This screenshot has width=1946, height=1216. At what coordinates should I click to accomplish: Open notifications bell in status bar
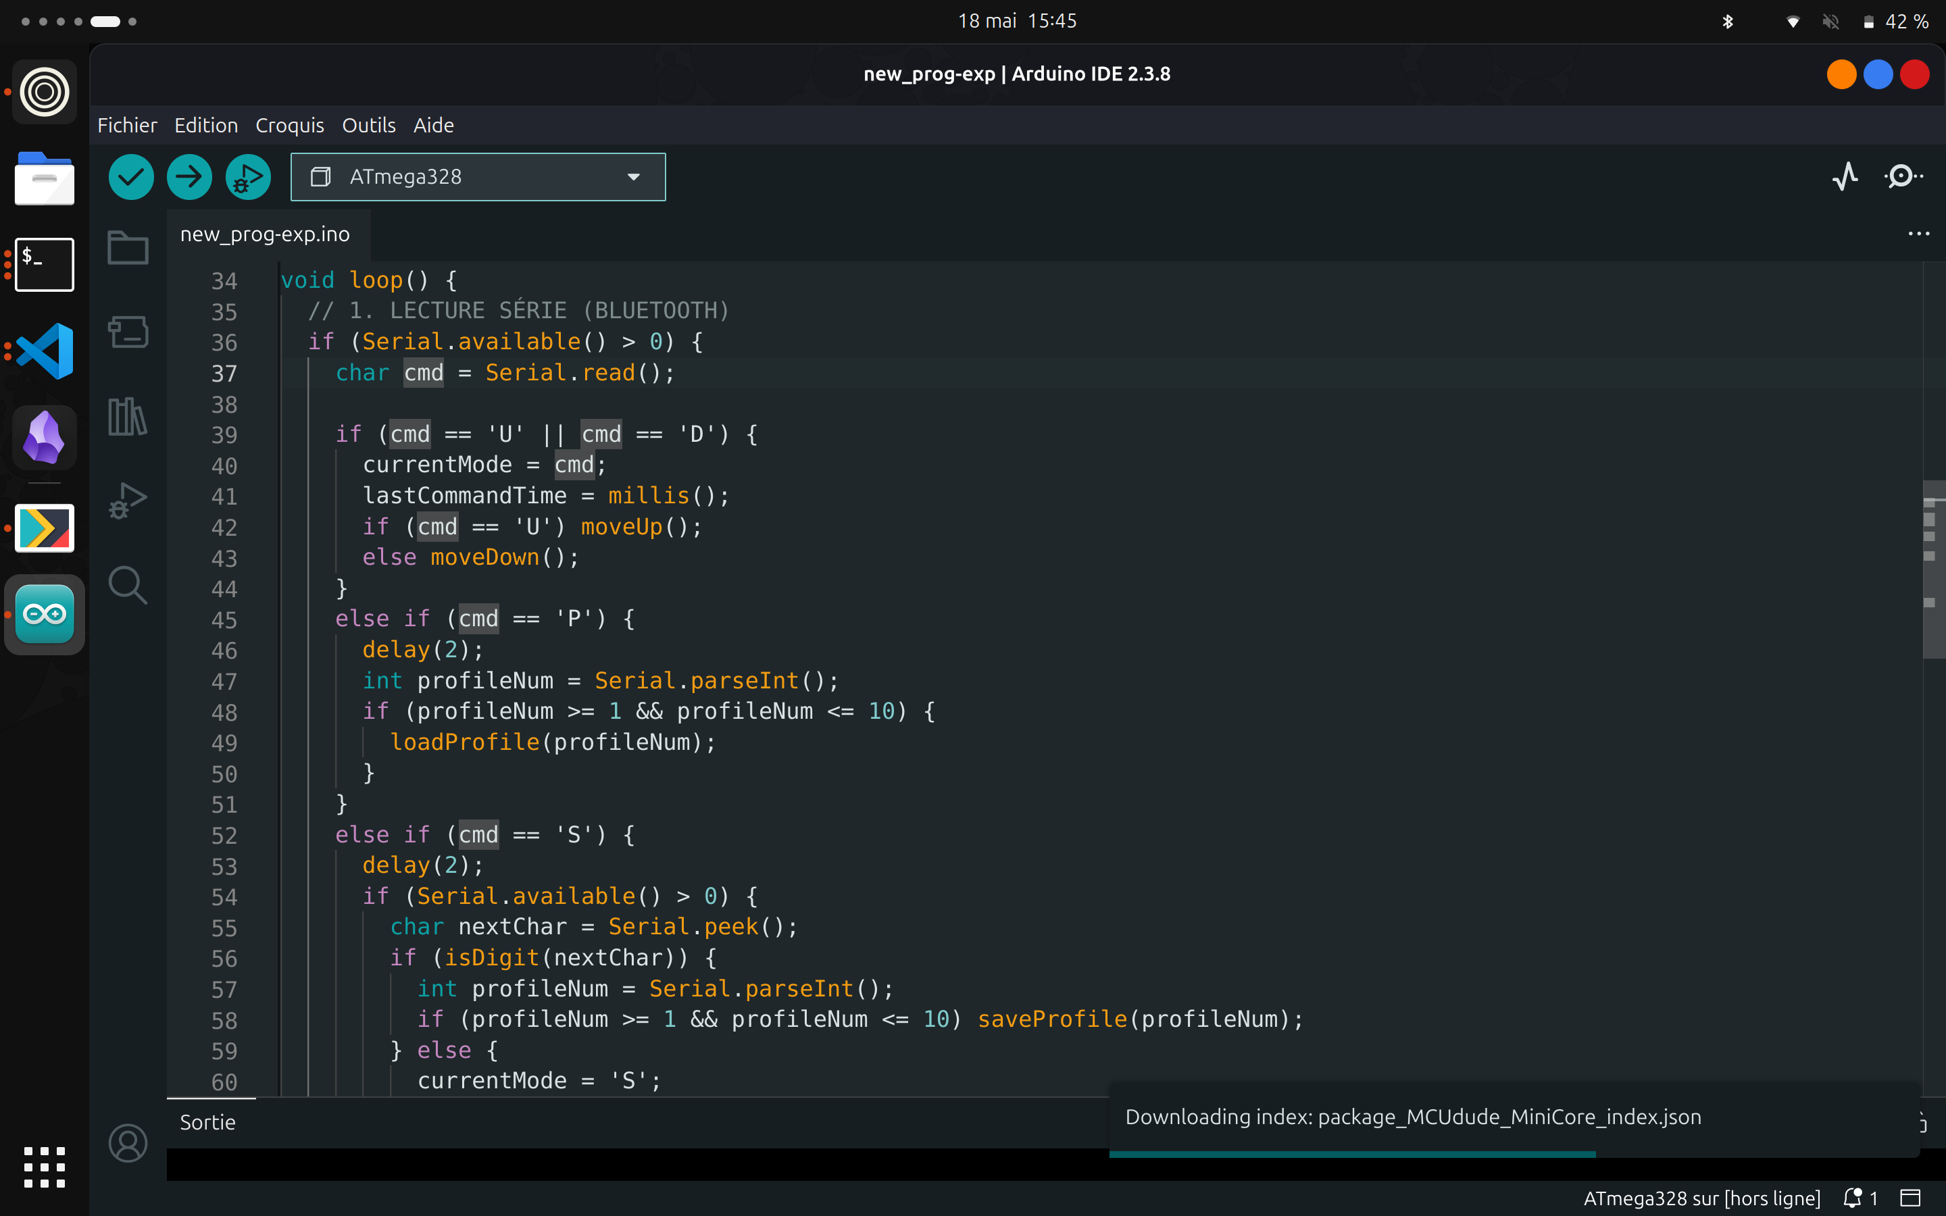[1860, 1198]
